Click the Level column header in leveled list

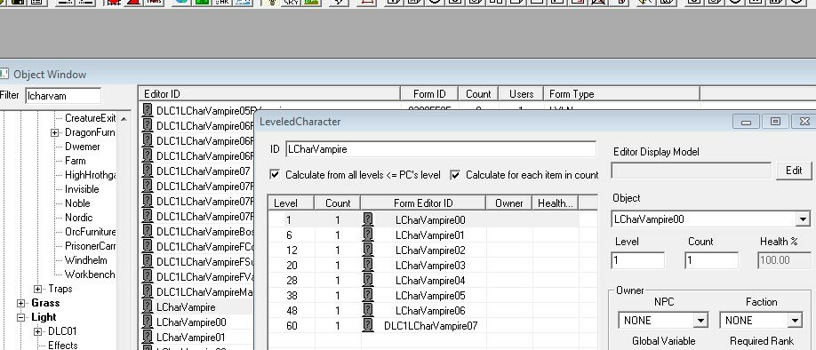point(291,203)
